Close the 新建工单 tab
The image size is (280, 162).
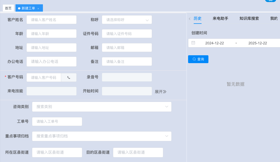point(38,9)
